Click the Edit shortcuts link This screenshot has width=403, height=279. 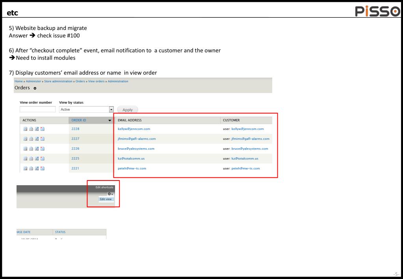click(x=104, y=187)
